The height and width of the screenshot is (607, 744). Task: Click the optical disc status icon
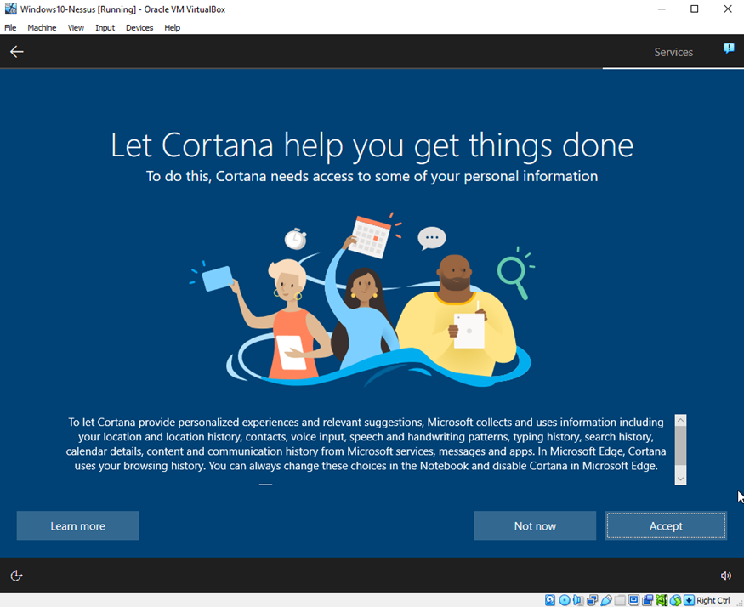565,600
